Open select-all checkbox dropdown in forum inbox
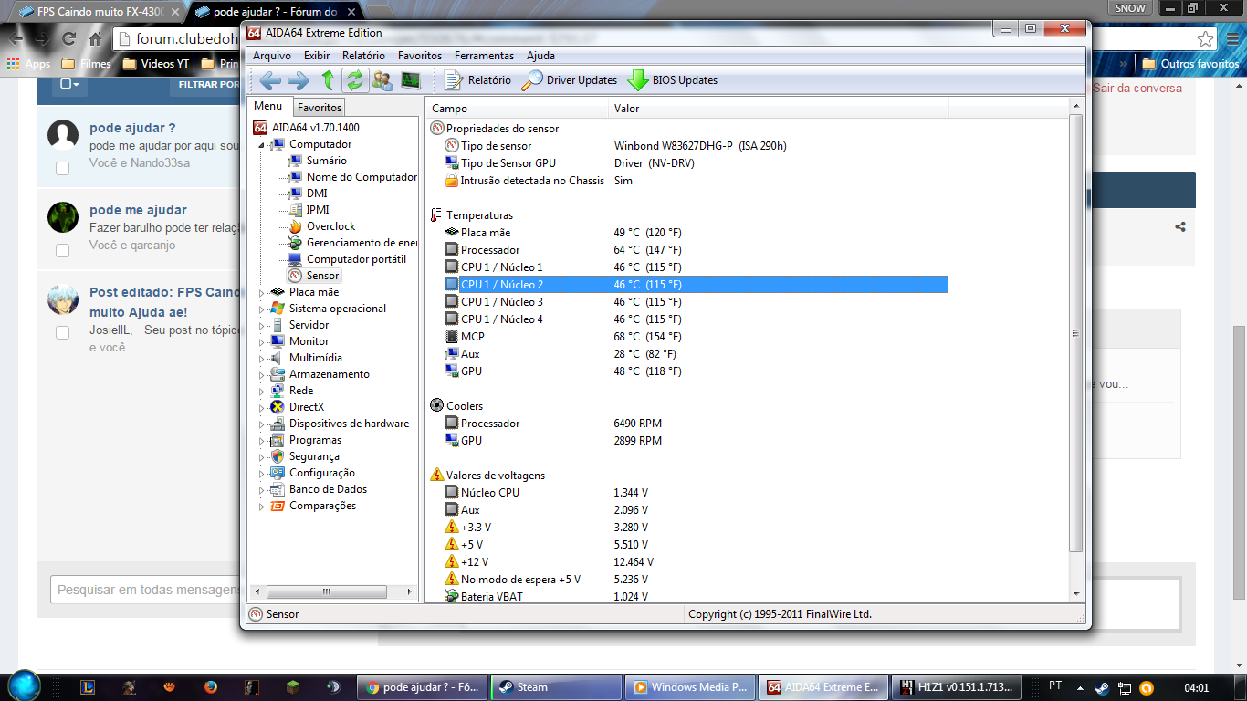The height and width of the screenshot is (701, 1247). coord(69,84)
